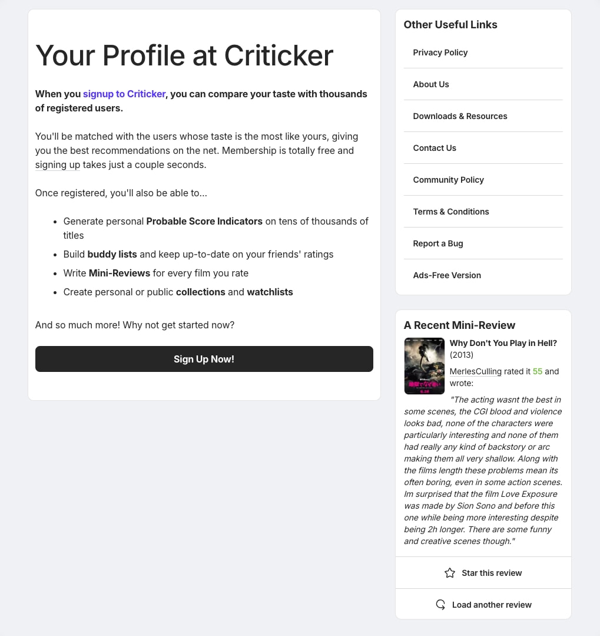Open the Why Don't You Play in Hell? title
This screenshot has width=600, height=636.
point(503,343)
